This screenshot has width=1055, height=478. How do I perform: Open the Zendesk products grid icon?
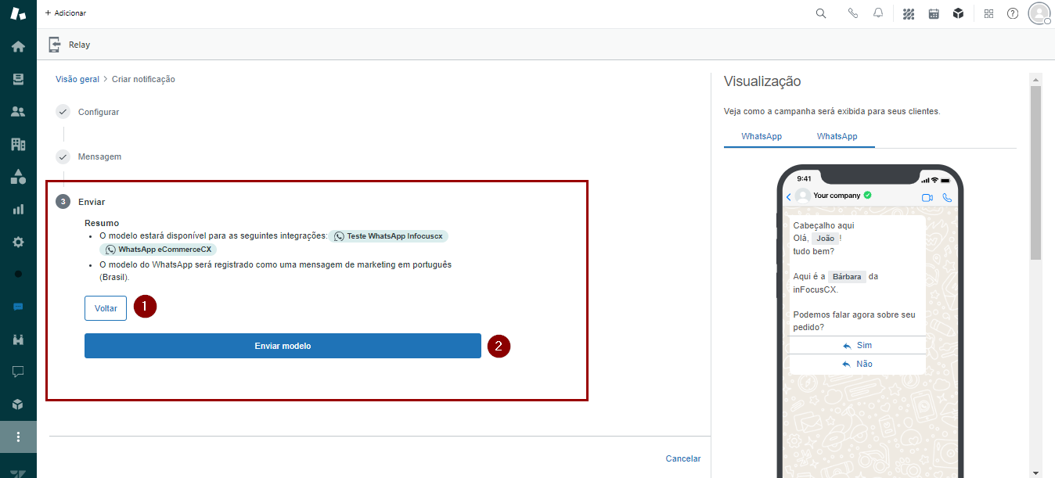(x=988, y=13)
